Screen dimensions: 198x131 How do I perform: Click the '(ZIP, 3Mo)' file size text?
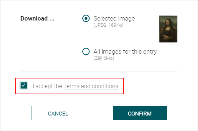(104, 58)
